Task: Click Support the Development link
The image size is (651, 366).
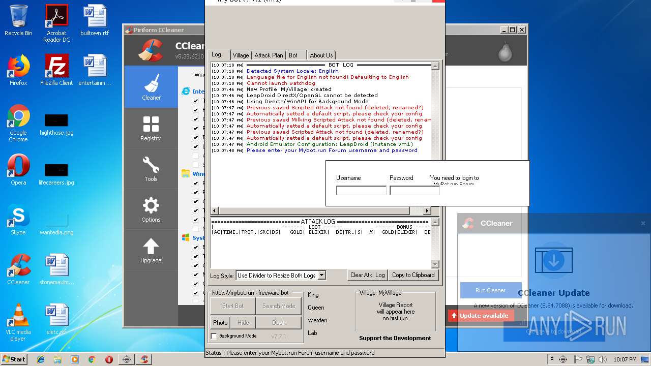Action: click(395, 338)
